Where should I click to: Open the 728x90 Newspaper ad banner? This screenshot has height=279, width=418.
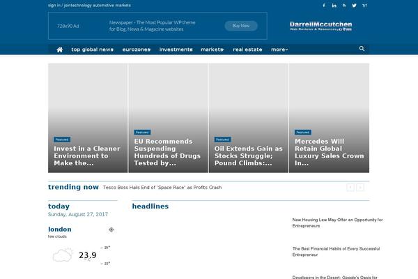coord(157,26)
